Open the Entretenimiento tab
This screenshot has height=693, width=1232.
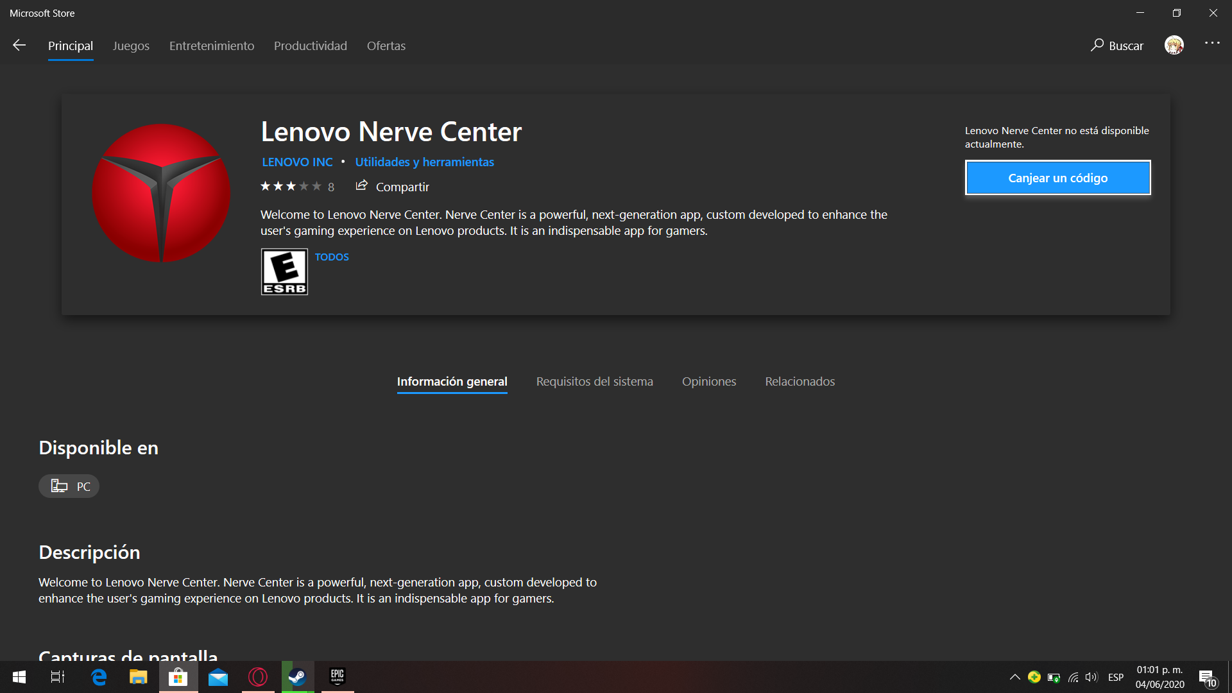point(212,46)
